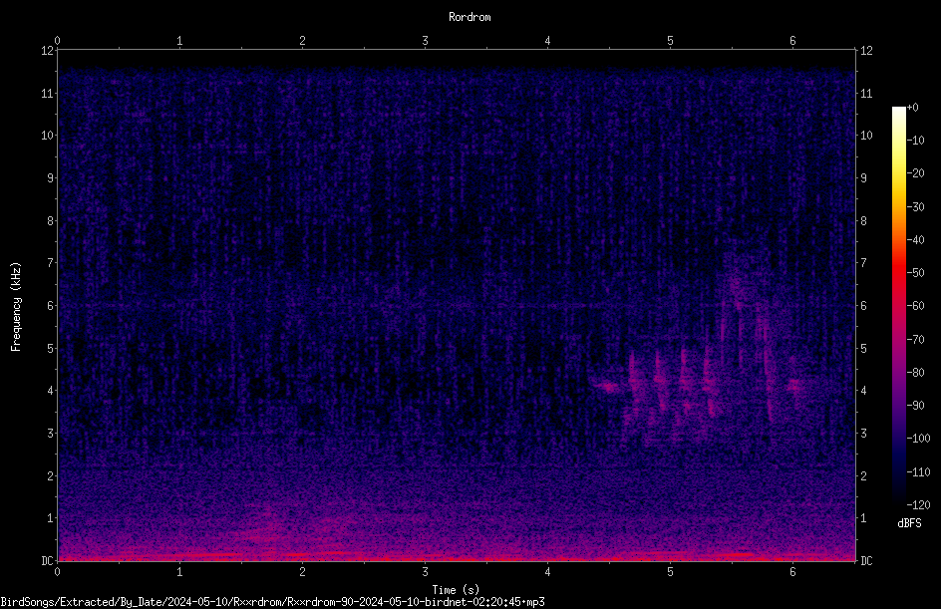Screen dimensions: 941x609
Task: Click the 6 kHz label on right frequency axis
Action: coord(863,306)
